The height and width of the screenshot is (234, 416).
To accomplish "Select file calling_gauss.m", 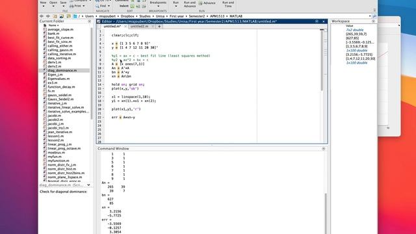I will 60,50.
